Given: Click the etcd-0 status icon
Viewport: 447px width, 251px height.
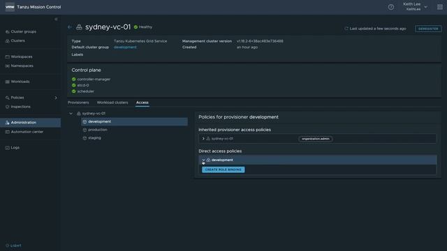Looking at the screenshot, I should [74, 85].
